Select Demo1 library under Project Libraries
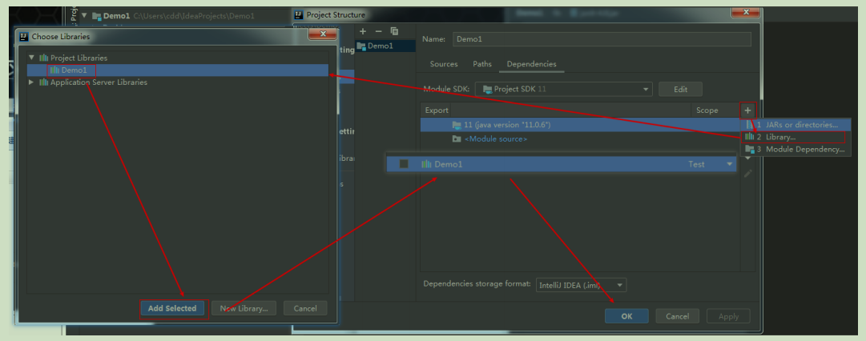Viewport: 866px width, 341px height. [178, 70]
